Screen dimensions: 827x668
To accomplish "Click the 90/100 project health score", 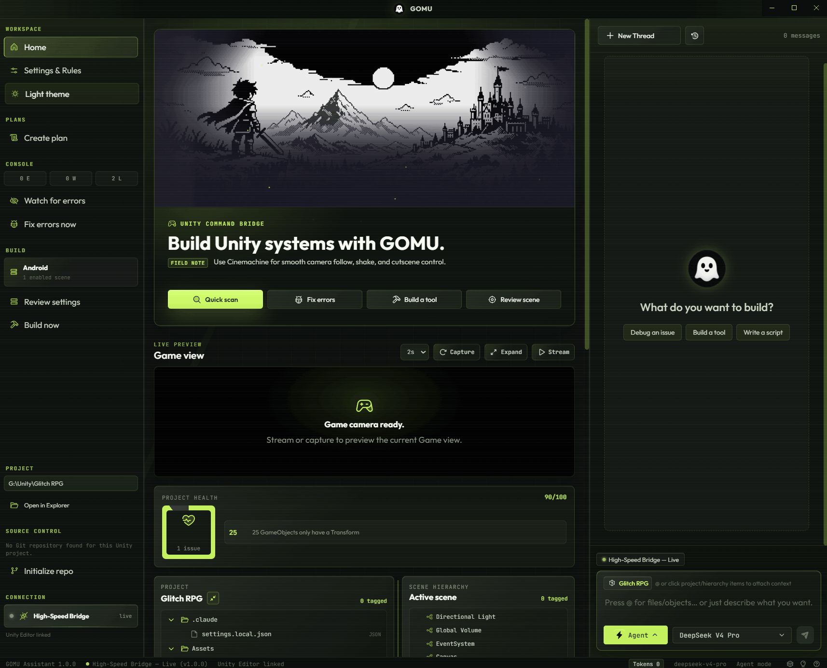I will 555,497.
